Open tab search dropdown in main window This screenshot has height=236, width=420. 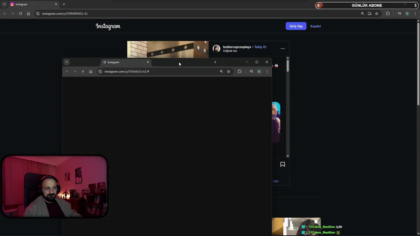[x=4, y=4]
